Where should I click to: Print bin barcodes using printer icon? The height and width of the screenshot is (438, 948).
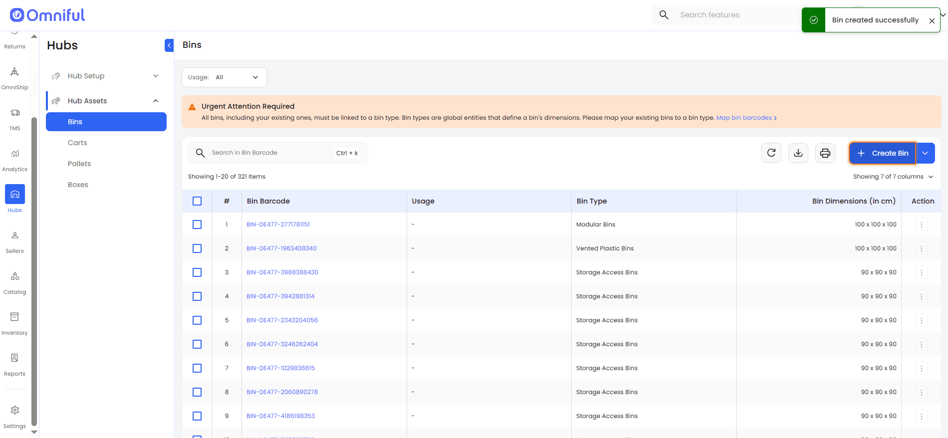click(825, 153)
